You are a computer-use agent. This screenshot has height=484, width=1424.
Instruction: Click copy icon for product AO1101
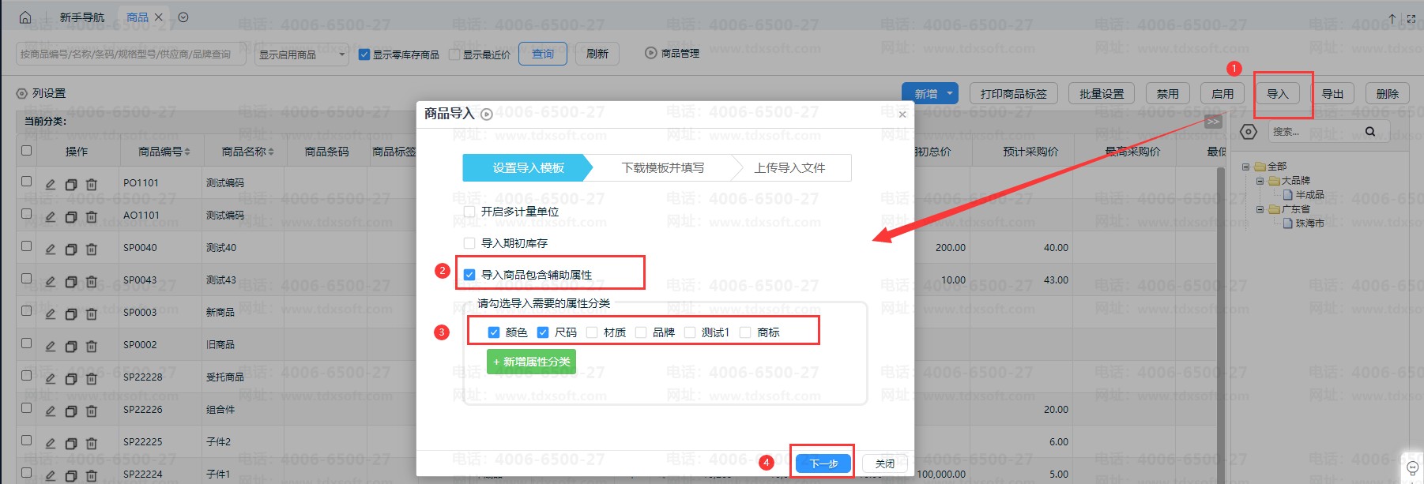point(70,216)
